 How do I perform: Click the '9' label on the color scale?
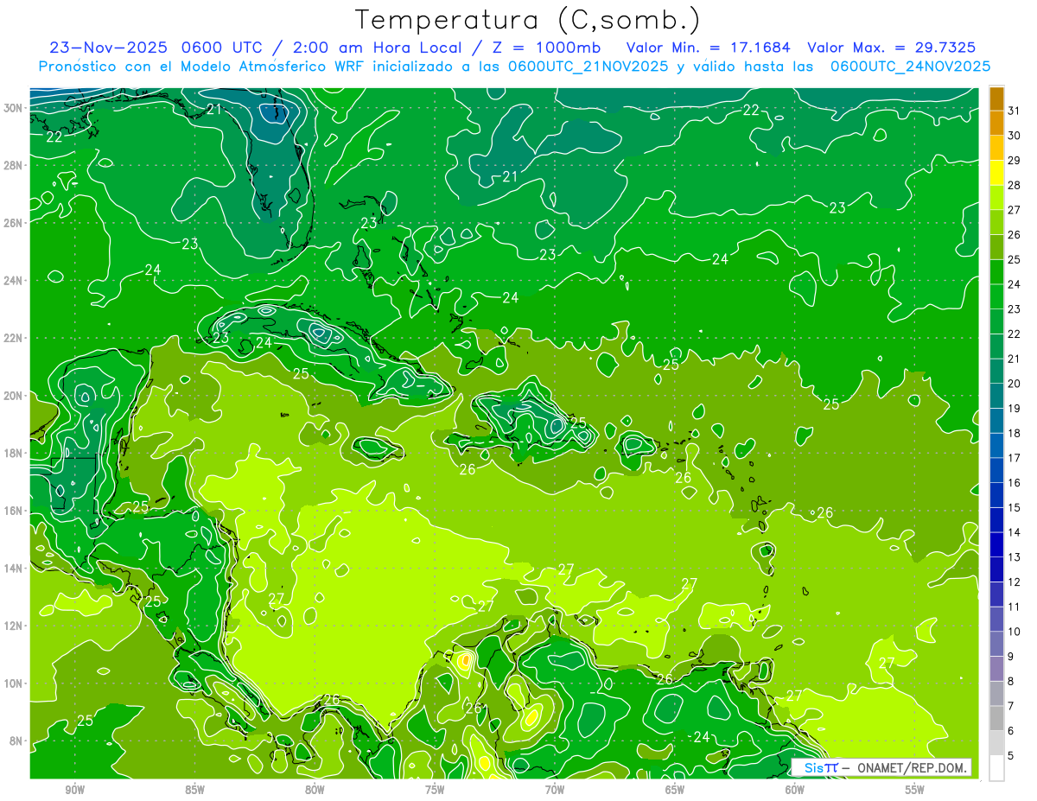coord(1011,657)
